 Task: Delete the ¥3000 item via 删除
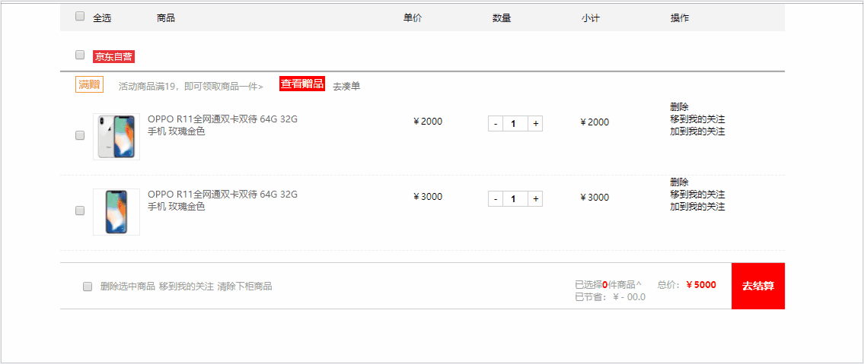pos(680,182)
